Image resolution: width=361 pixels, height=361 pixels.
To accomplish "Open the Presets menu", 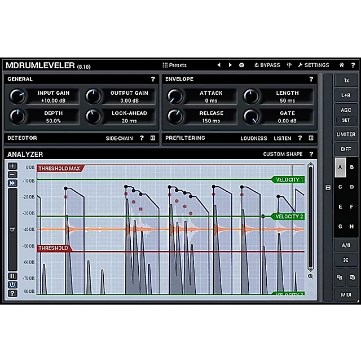I will click(174, 65).
